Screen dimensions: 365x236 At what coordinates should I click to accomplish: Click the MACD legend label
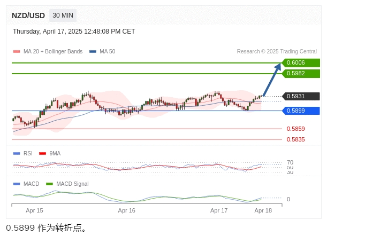pyautogui.click(x=32, y=184)
